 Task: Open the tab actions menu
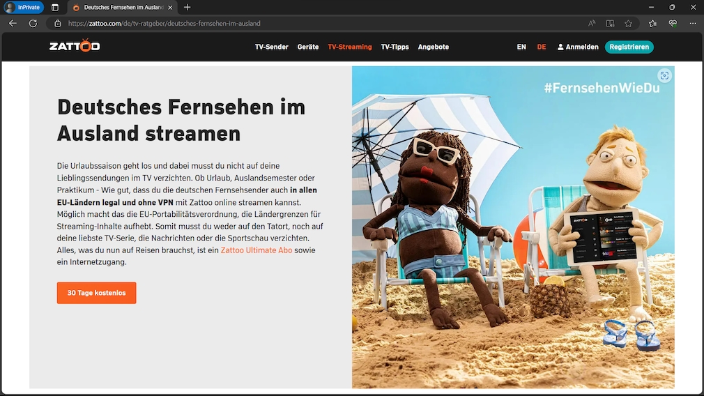[55, 7]
